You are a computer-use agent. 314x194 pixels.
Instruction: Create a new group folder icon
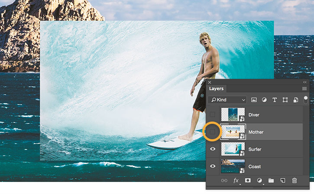[271, 181]
